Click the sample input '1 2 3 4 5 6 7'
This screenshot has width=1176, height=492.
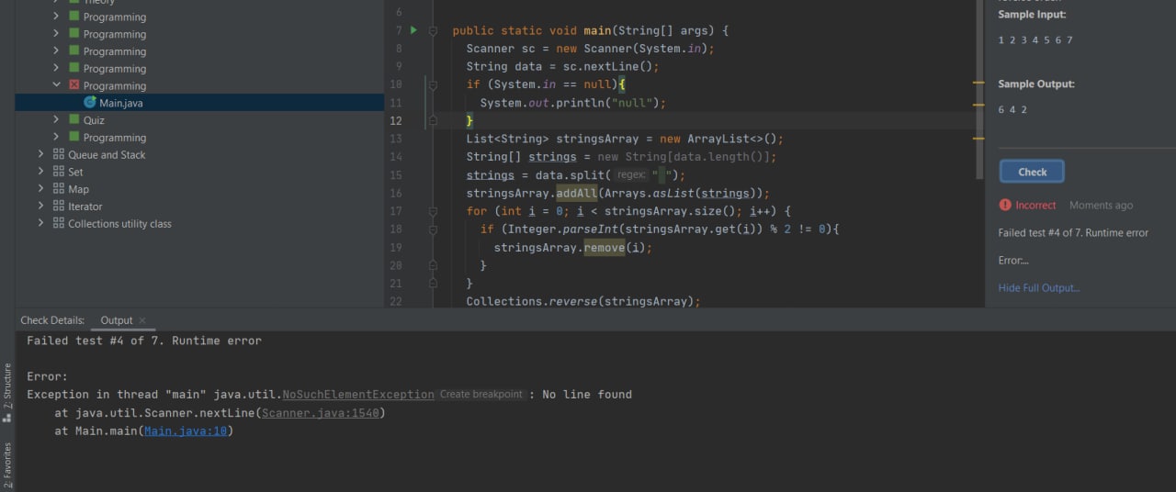click(1035, 39)
